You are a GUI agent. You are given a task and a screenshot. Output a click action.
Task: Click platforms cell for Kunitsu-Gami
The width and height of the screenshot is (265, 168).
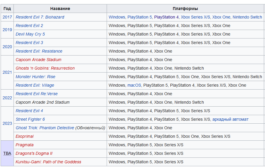185,162
